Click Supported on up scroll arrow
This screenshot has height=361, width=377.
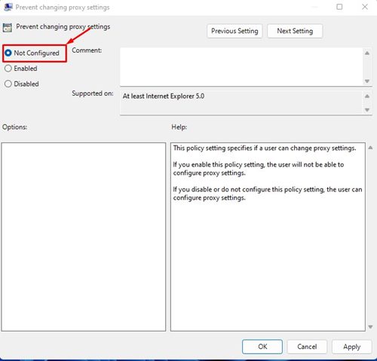click(x=367, y=96)
